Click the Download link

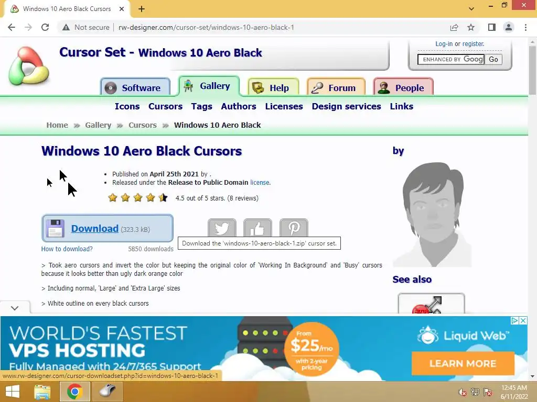coord(95,228)
